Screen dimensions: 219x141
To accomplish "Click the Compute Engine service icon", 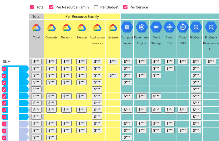I will pyautogui.click(x=127, y=27).
